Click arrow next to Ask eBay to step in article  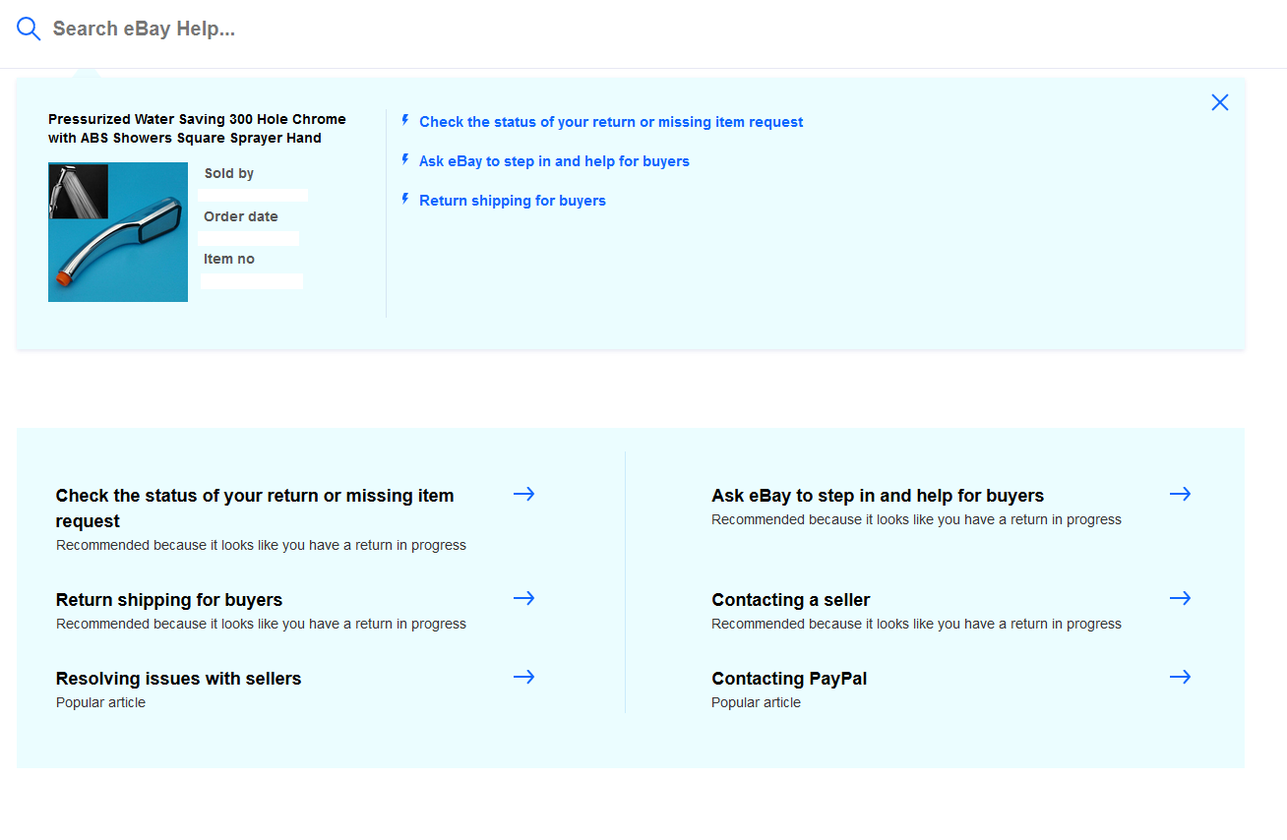(1181, 494)
